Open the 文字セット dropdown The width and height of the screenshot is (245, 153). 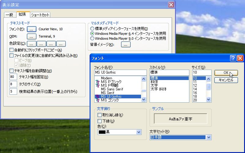pos(209,137)
